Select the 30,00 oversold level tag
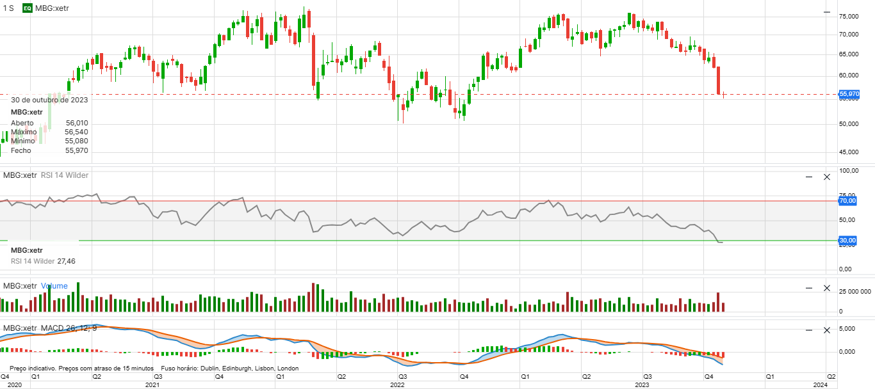The height and width of the screenshot is (389, 875). pos(847,241)
